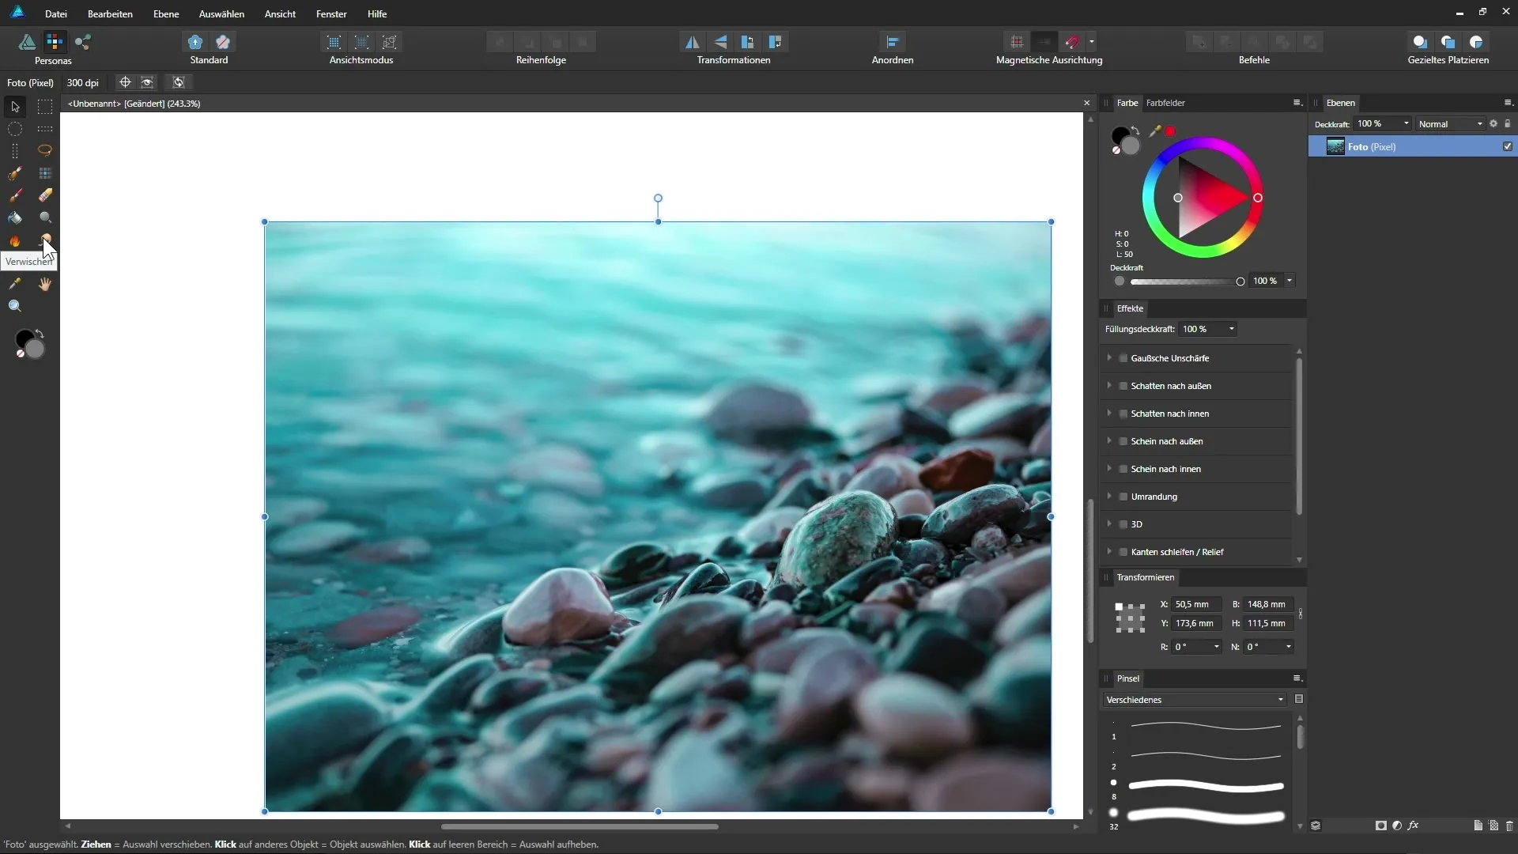Click the Anordnen alignment icon
The image size is (1518, 854).
pos(893,42)
